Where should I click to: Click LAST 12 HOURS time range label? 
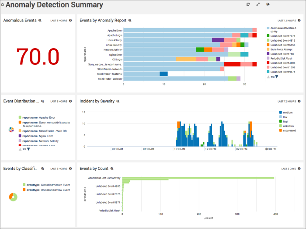[287, 20]
